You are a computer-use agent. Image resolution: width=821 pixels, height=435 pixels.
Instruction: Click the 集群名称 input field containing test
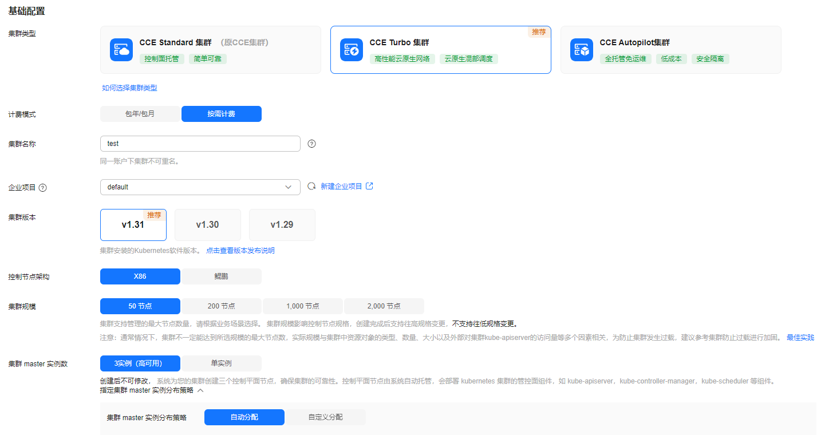coord(200,144)
